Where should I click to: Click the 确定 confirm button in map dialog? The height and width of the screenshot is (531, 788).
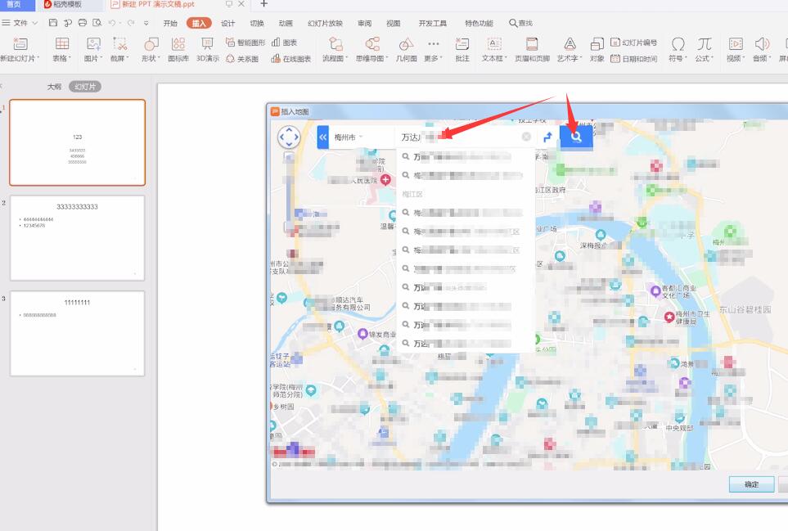751,484
